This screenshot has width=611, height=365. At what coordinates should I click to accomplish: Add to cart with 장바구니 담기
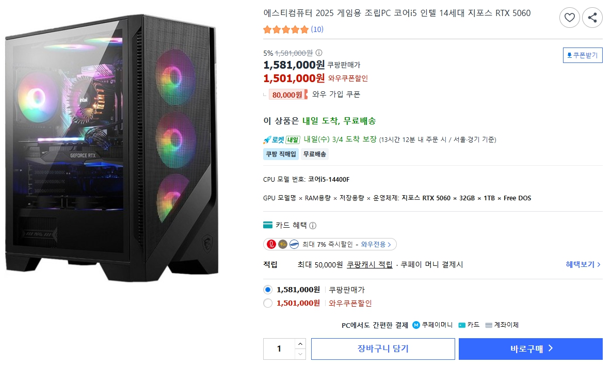pyautogui.click(x=383, y=349)
